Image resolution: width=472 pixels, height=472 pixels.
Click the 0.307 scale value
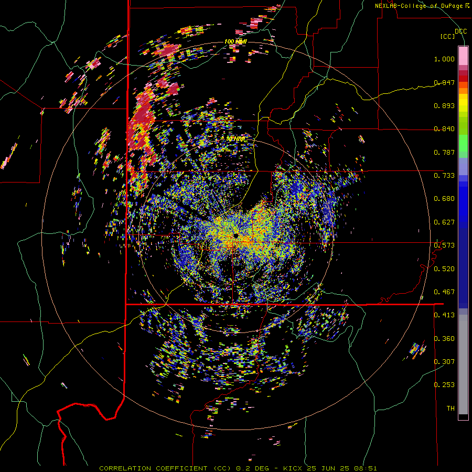click(444, 361)
